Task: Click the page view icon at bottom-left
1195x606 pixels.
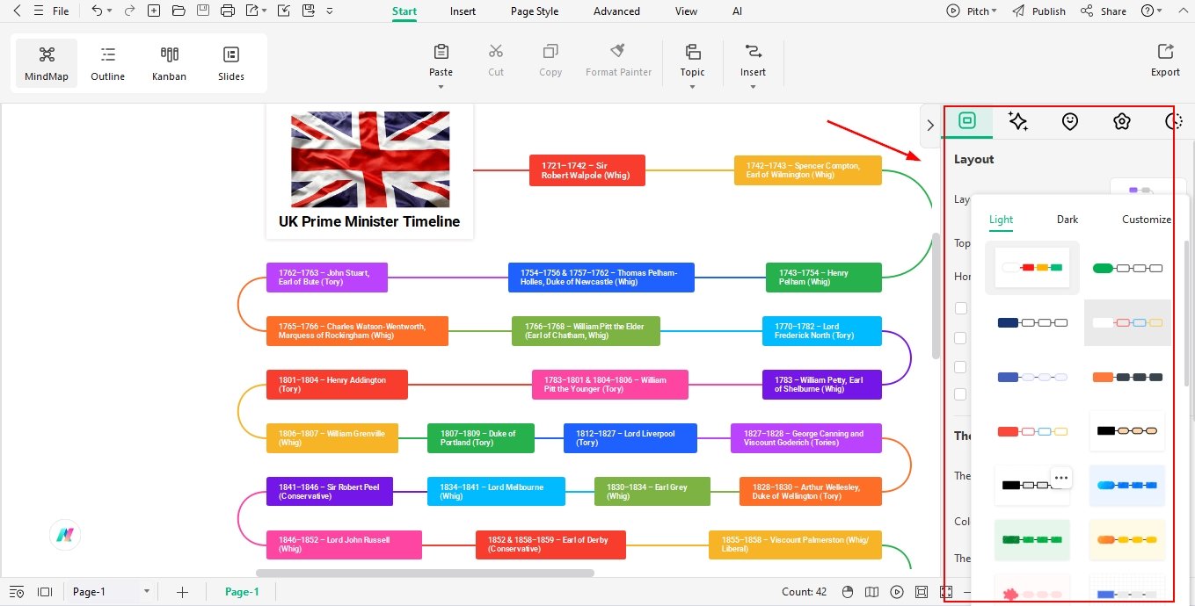Action: point(45,592)
